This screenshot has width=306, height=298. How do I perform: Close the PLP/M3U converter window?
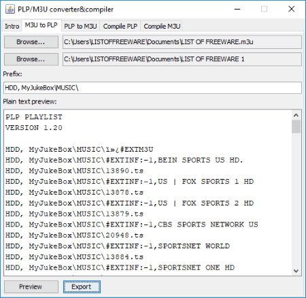point(291,10)
